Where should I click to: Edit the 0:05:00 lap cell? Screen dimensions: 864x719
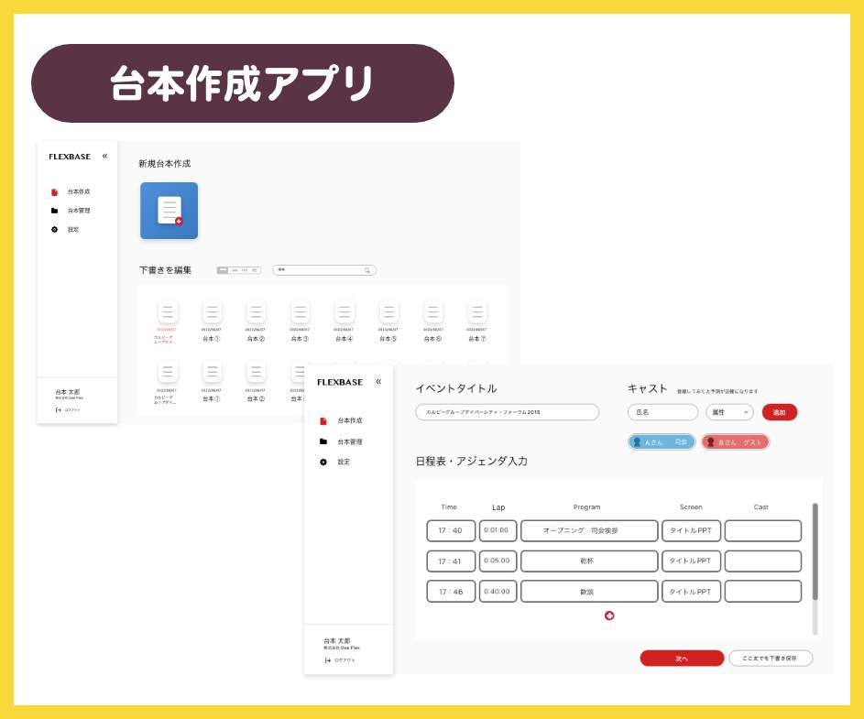coord(498,561)
